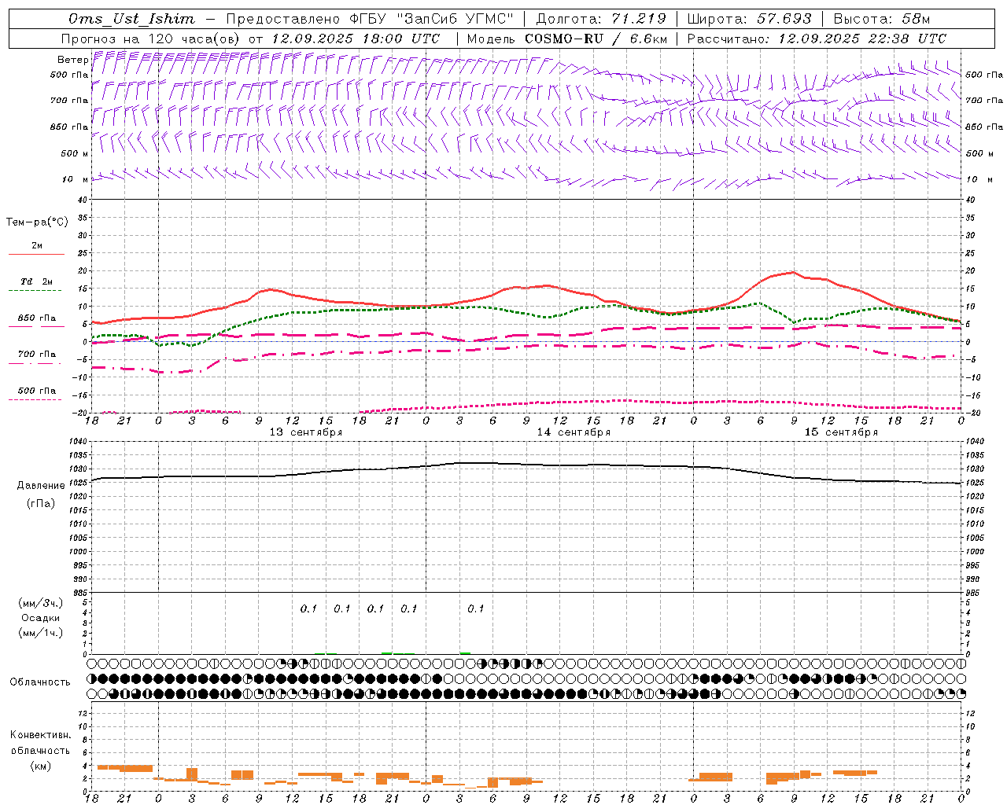Click Рассчитано: 12.09.2025 22:38 UTC timestamp
Screen dimensions: 1007x805
pyautogui.click(x=817, y=39)
